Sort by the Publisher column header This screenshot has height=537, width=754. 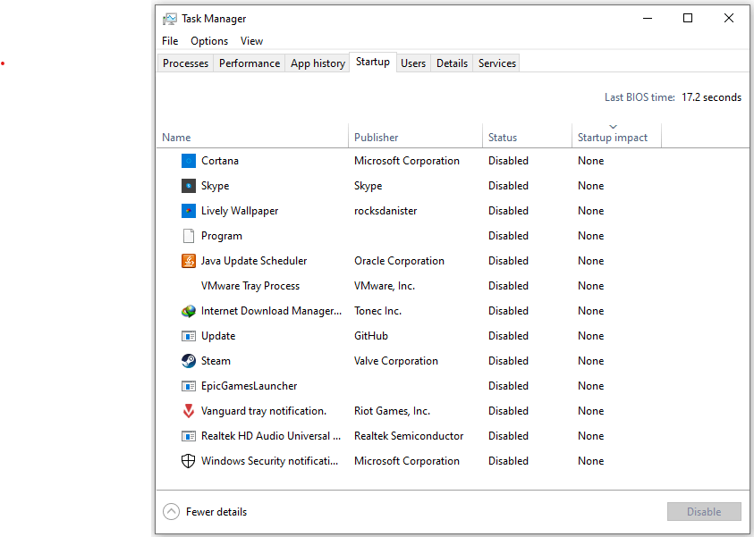click(x=416, y=138)
